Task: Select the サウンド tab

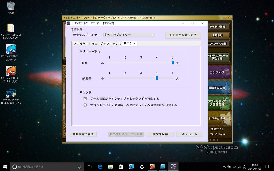Action: (x=130, y=44)
